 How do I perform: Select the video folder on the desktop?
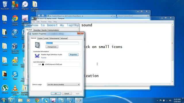coord(5,75)
